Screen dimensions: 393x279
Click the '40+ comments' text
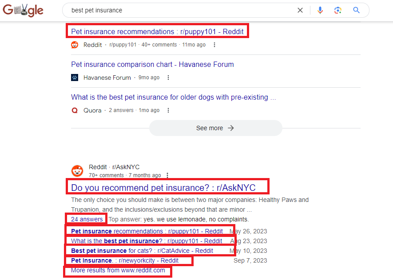(x=159, y=45)
